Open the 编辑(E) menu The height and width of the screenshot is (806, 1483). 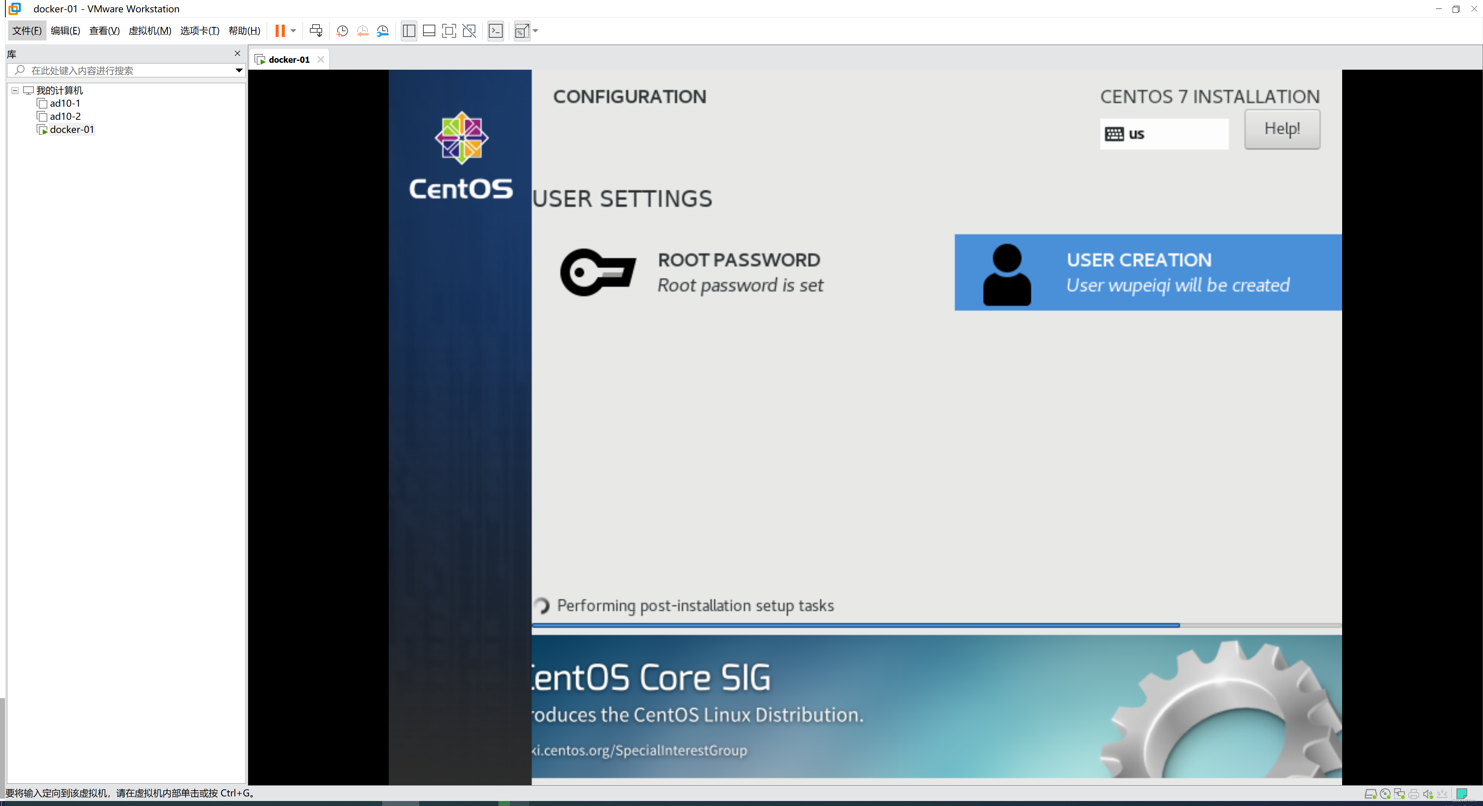[x=65, y=30]
